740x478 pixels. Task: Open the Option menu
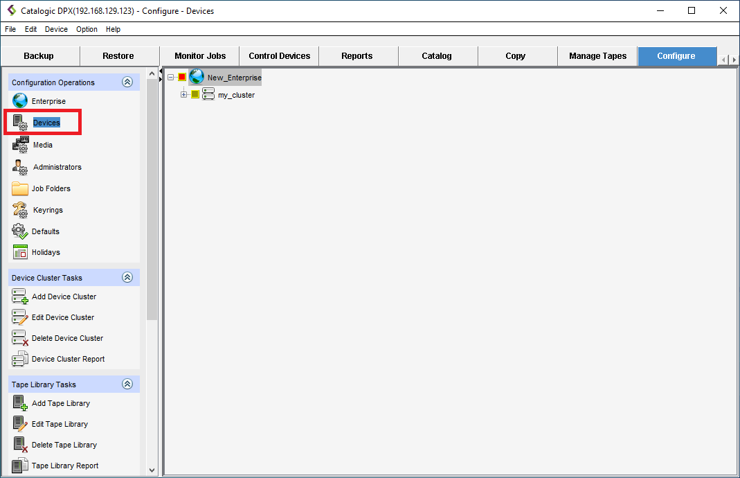[87, 29]
